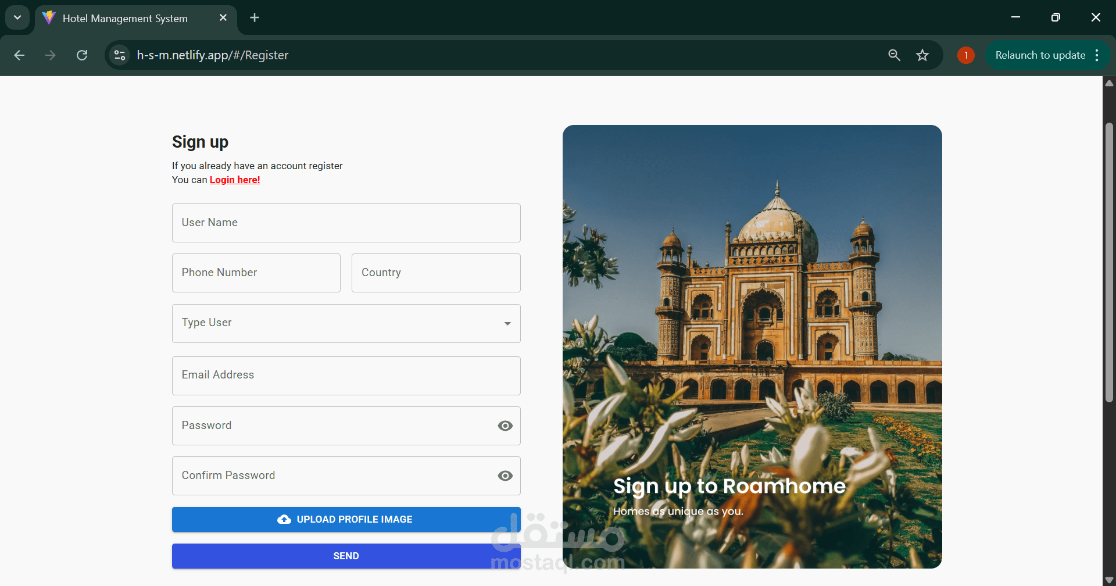The image size is (1116, 586).
Task: Click the Sign up heading text
Action: 200,142
